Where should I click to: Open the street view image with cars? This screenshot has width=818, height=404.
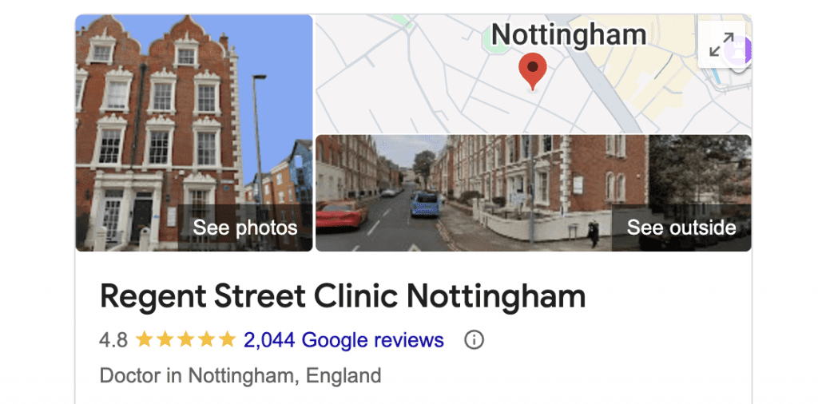pos(533,193)
